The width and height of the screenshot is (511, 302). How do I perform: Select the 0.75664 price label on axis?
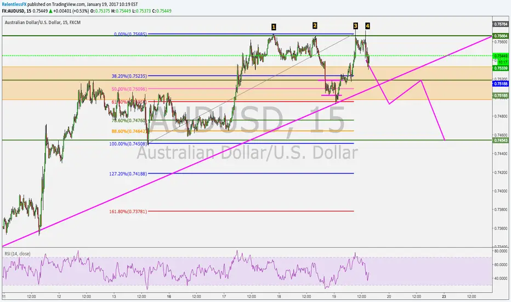click(x=501, y=36)
